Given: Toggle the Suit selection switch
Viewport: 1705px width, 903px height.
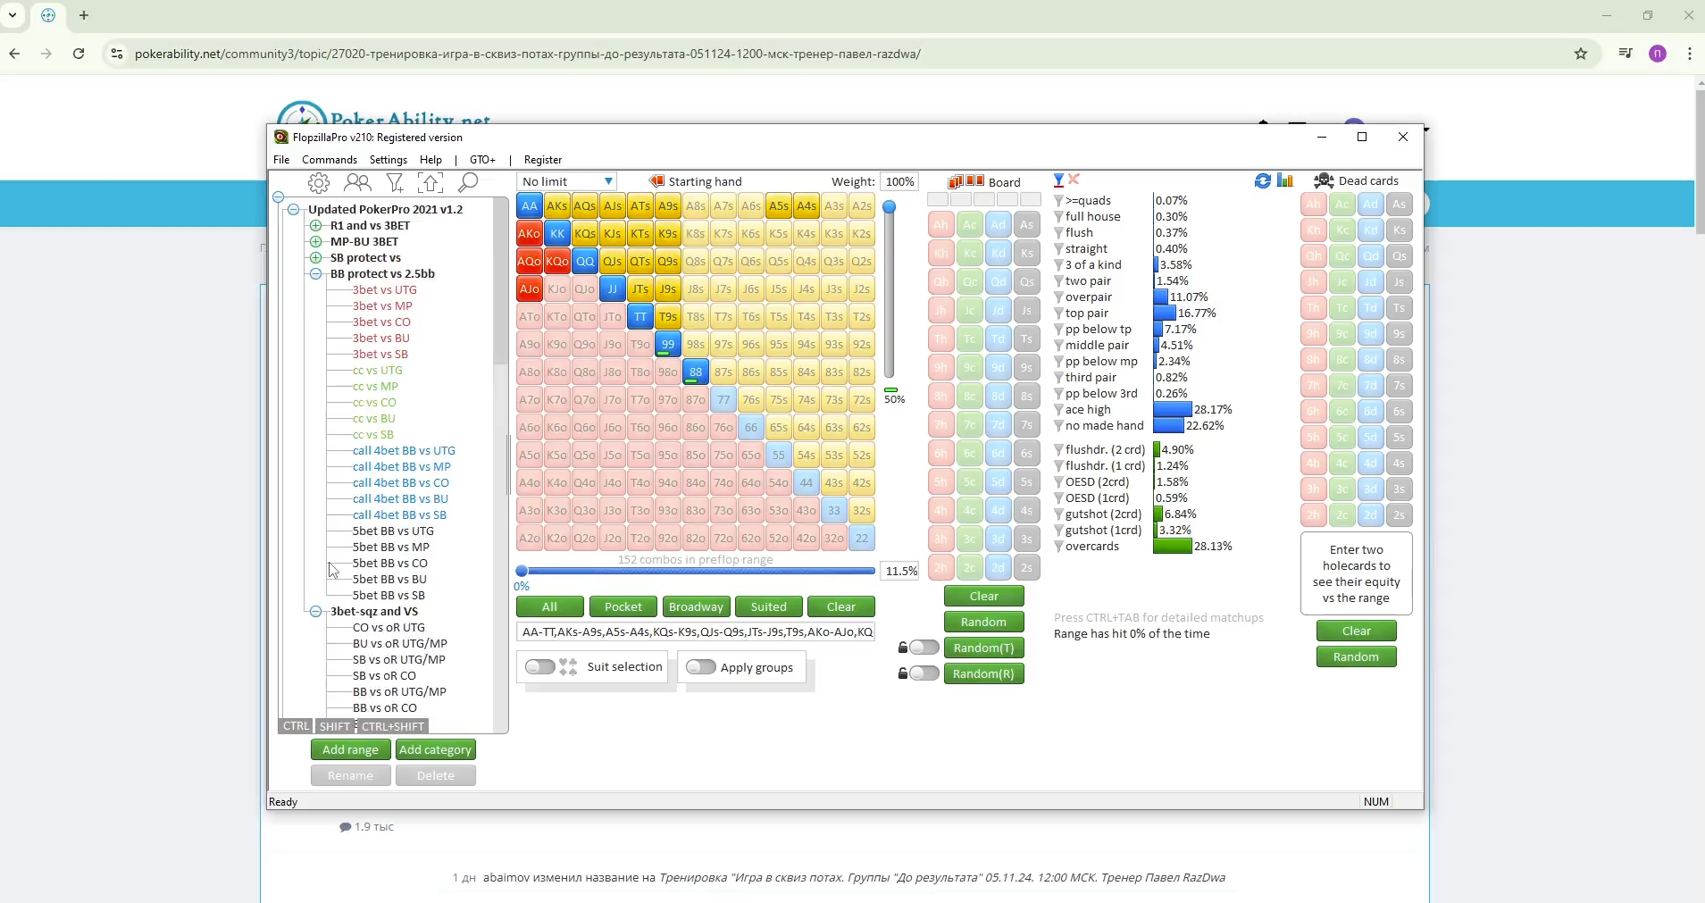Looking at the screenshot, I should tap(539, 666).
